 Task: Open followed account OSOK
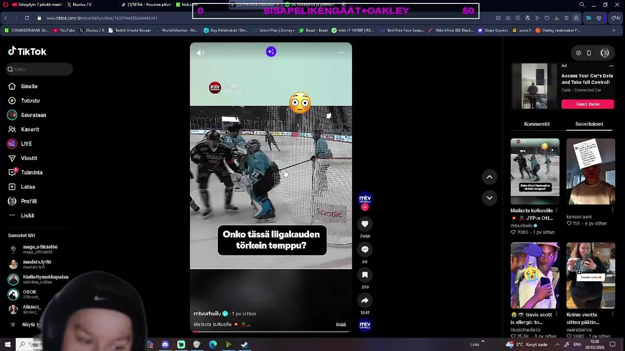23,294
